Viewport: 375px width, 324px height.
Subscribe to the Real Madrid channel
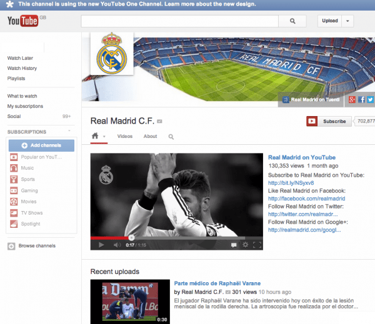[x=329, y=121]
